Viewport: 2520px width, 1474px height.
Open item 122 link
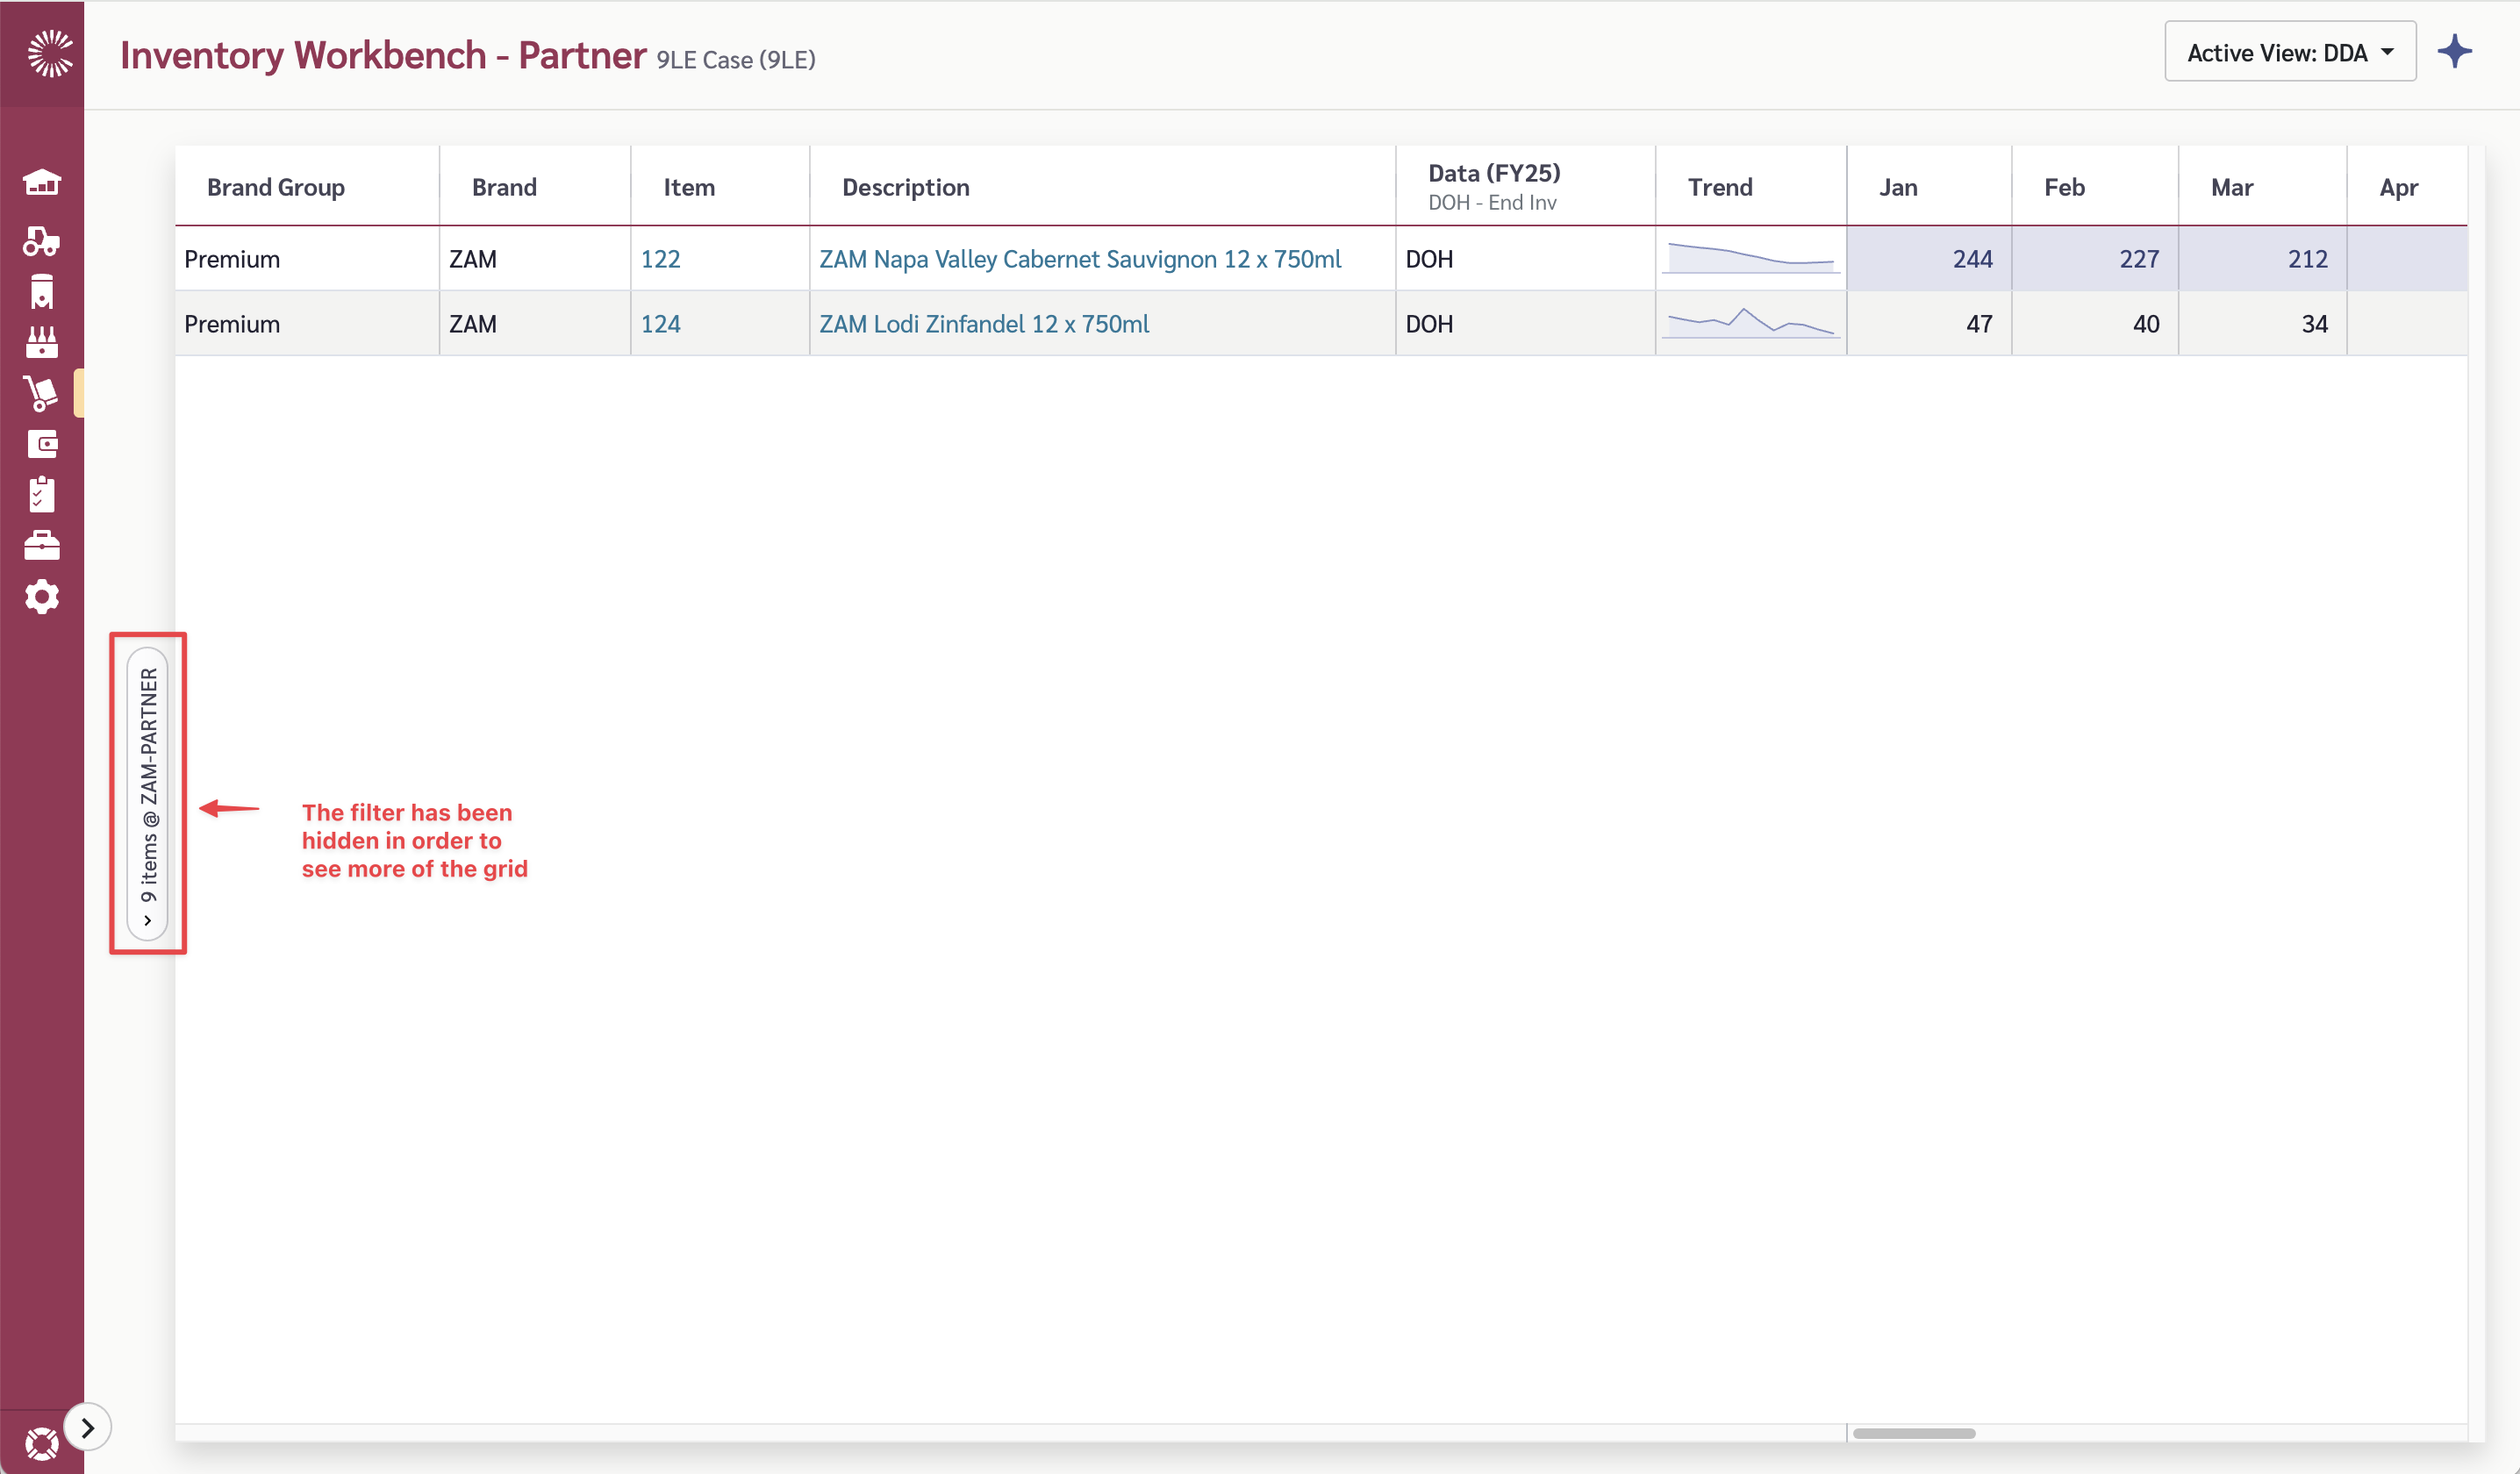(660, 259)
